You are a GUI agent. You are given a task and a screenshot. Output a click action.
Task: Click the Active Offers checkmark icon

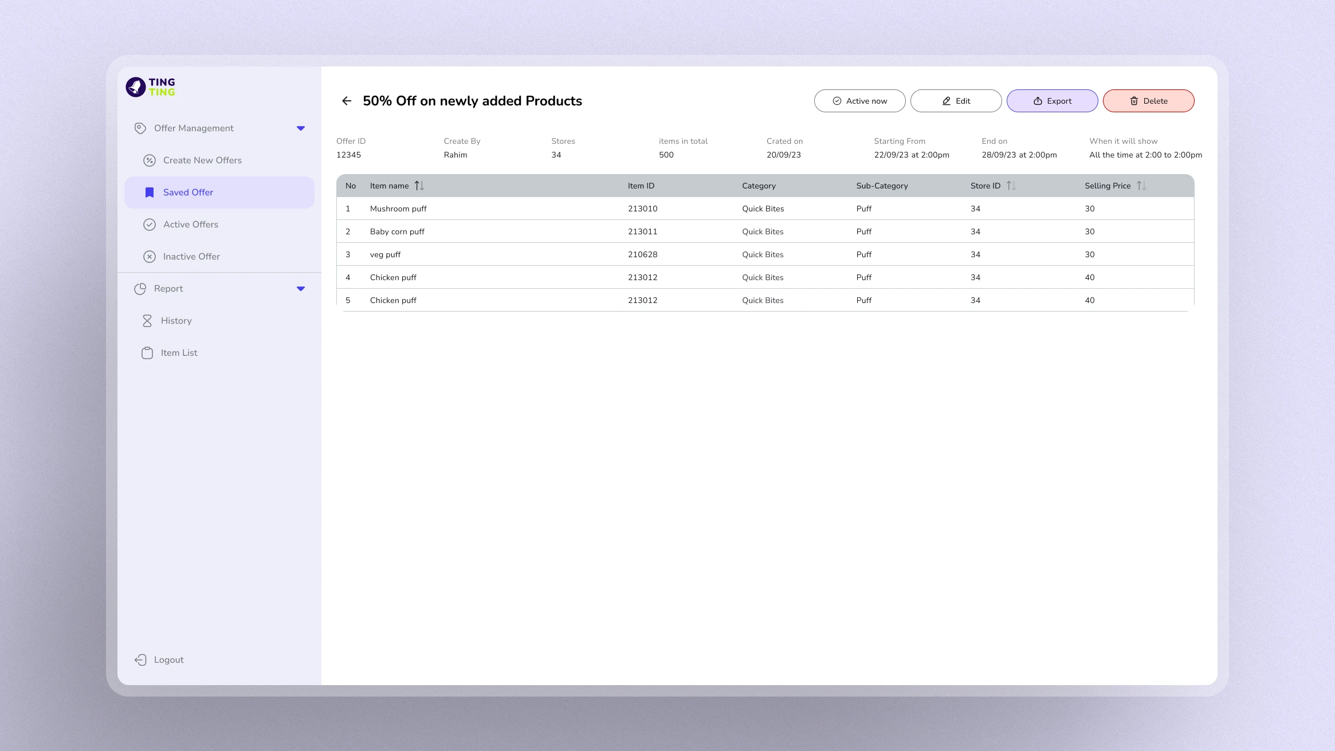[150, 225]
